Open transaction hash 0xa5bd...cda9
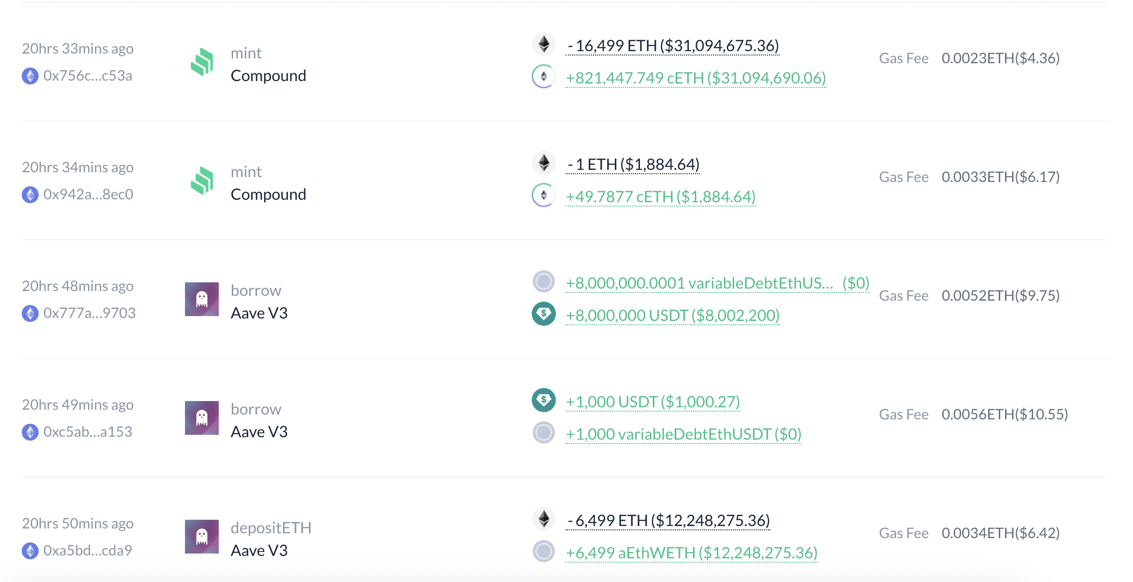The height and width of the screenshot is (582, 1133). coord(88,551)
